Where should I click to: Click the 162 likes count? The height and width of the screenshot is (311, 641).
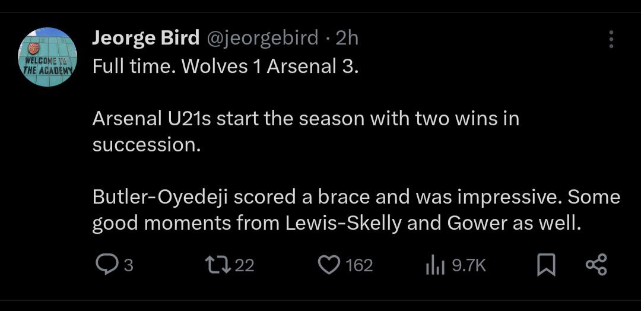point(359,265)
